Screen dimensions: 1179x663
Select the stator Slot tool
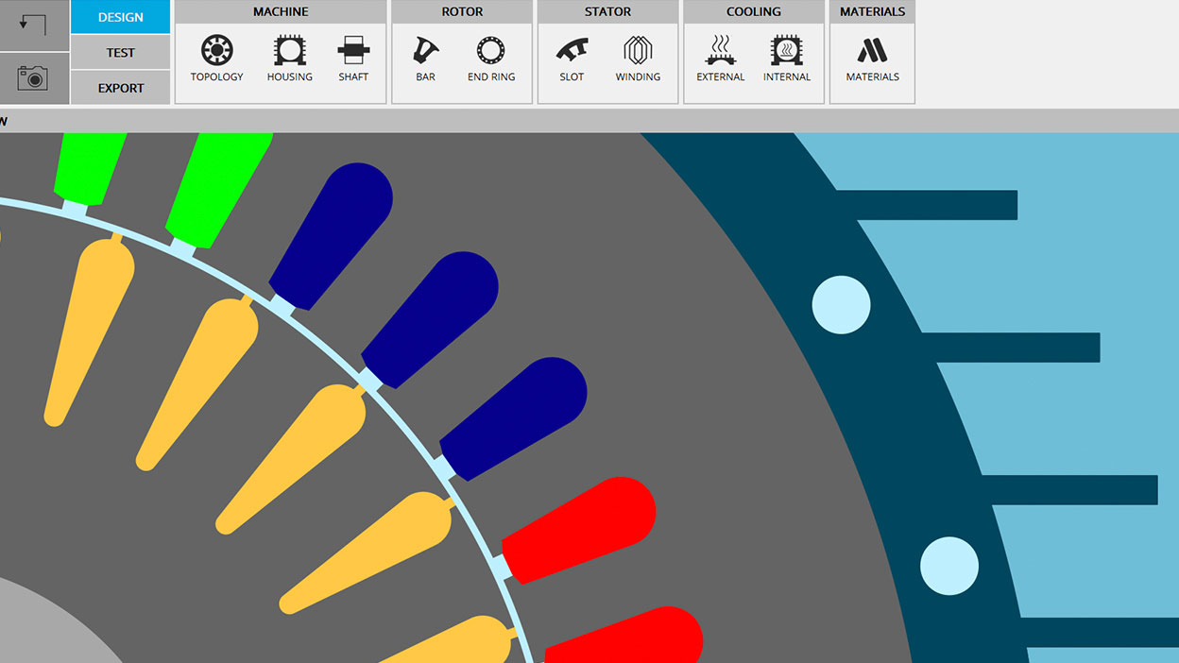click(572, 59)
